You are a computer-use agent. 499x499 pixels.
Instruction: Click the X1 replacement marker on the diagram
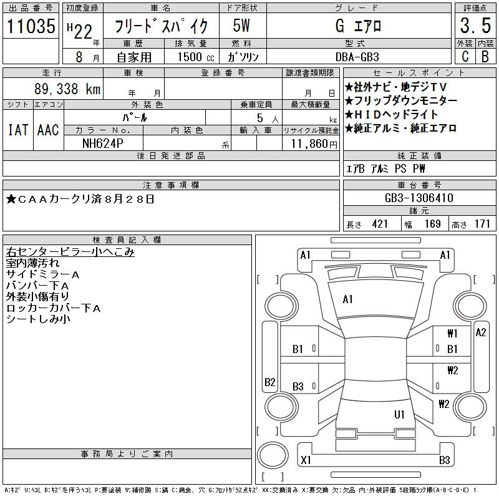click(306, 460)
